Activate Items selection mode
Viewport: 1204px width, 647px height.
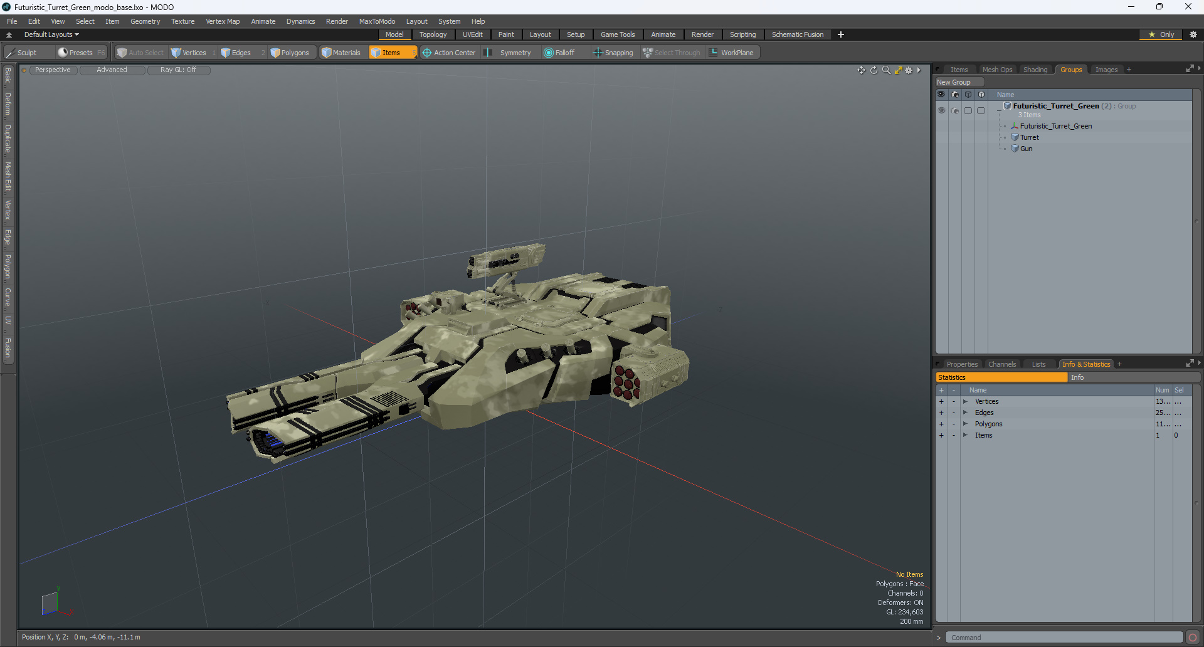pyautogui.click(x=392, y=53)
